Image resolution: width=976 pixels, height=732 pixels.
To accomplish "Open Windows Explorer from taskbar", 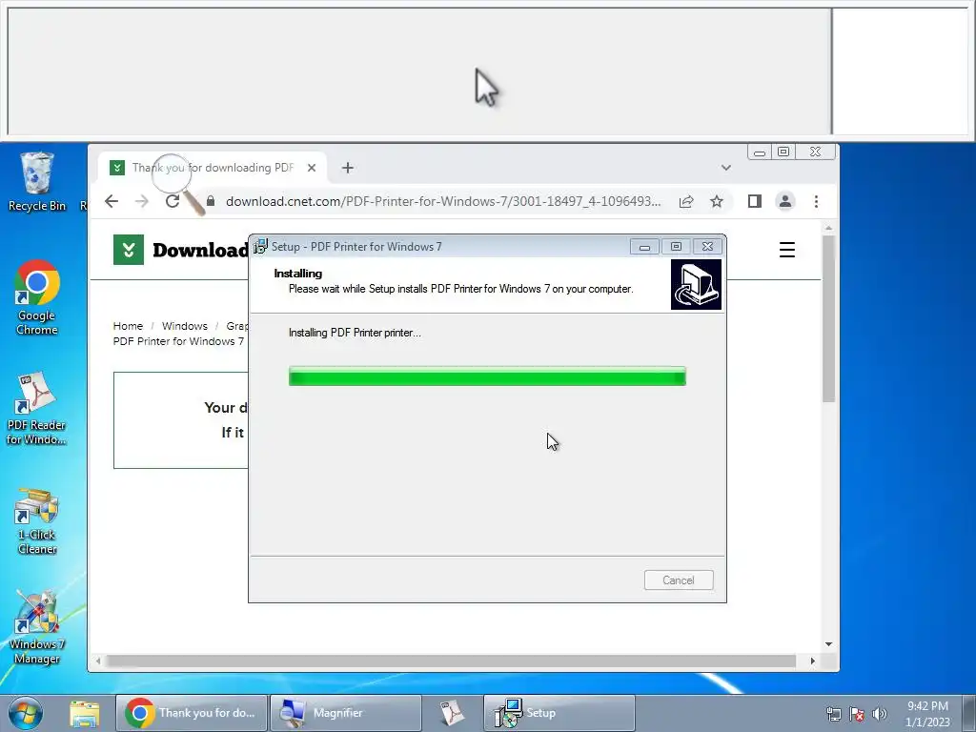I will pos(85,713).
